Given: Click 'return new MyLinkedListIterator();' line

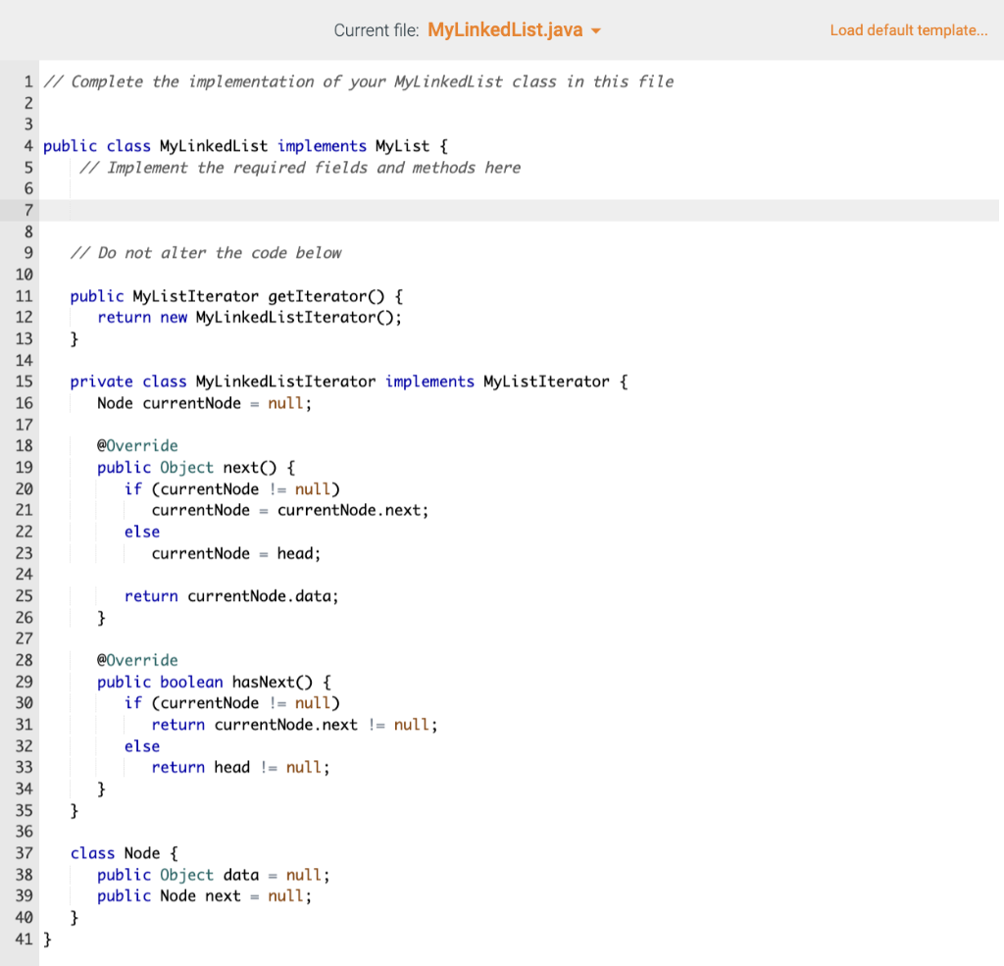Looking at the screenshot, I should (250, 317).
